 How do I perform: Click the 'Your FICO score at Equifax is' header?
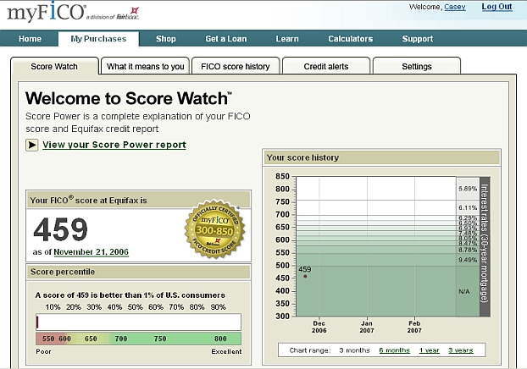[x=88, y=200]
